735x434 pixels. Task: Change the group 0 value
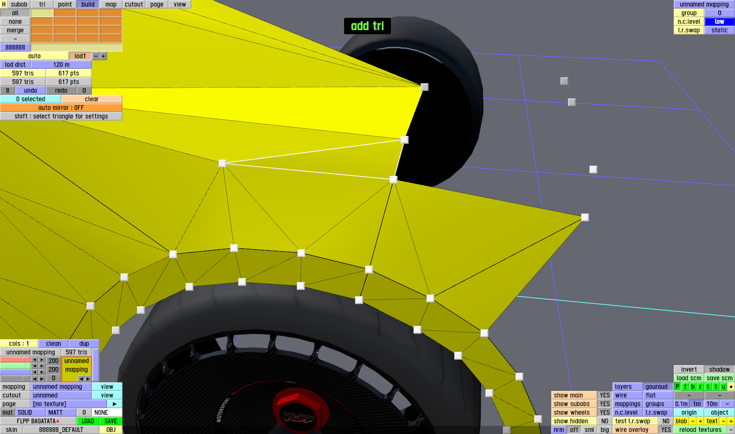(720, 13)
